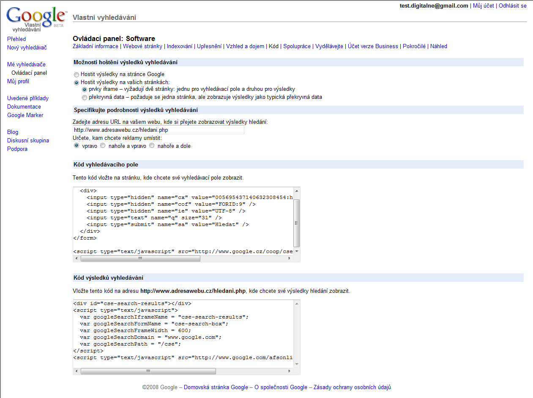Open the Základní informace tab

click(x=96, y=46)
